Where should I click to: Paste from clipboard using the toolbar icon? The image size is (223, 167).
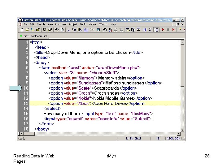(80, 30)
